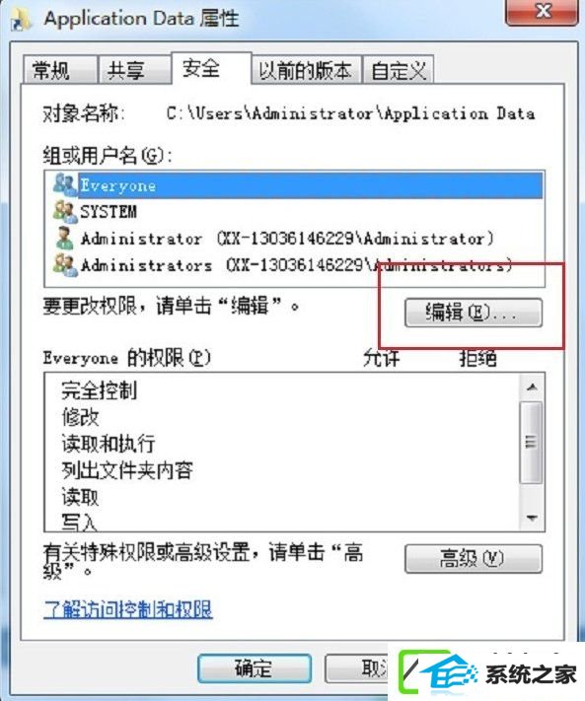585x701 pixels.
Task: Select 完全控制 permission row
Action: tap(282, 390)
